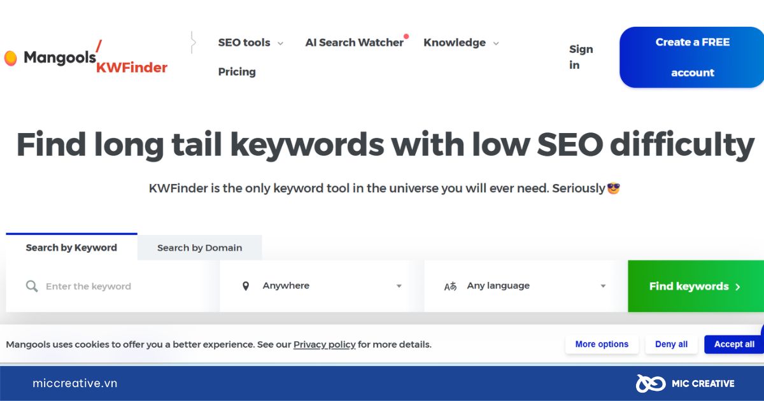Image resolution: width=764 pixels, height=401 pixels.
Task: Open the Any language dropdown
Action: (x=526, y=286)
